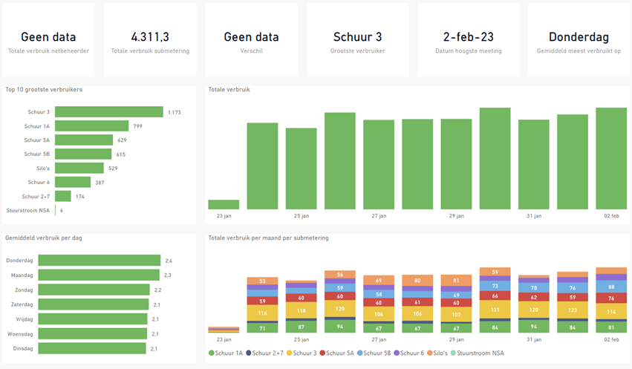
Task: Select the Schuur 3 bar in Top 10
Action: tap(109, 112)
